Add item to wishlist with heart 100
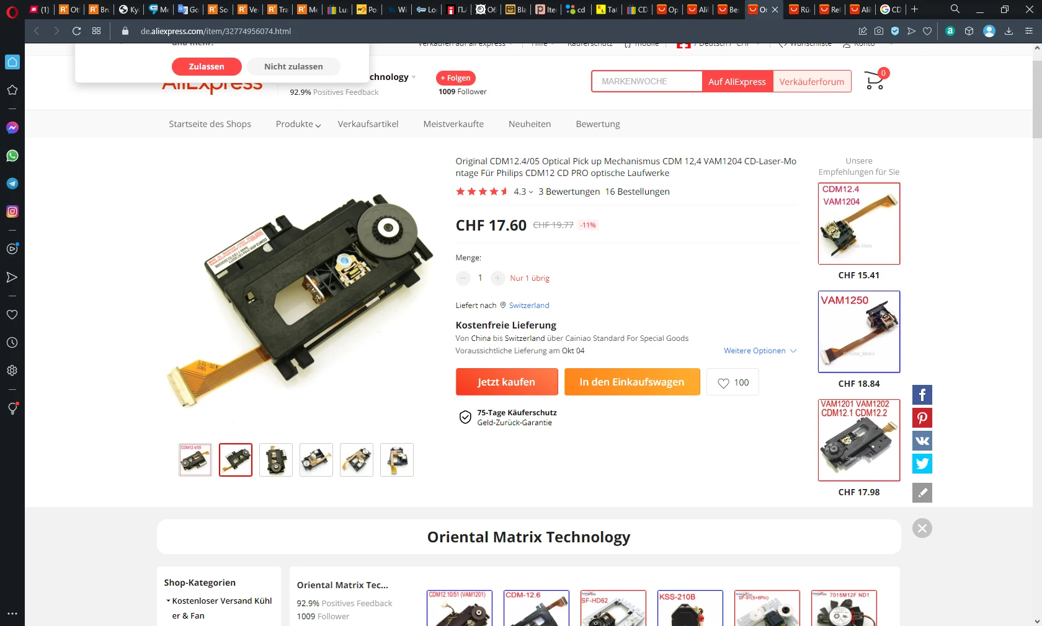Image resolution: width=1042 pixels, height=626 pixels. pos(733,382)
